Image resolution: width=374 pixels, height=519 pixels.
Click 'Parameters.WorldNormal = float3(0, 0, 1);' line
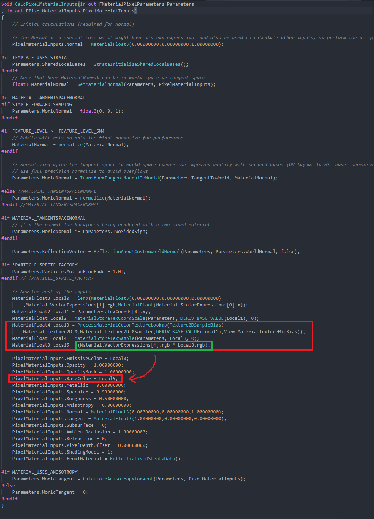[x=68, y=111]
